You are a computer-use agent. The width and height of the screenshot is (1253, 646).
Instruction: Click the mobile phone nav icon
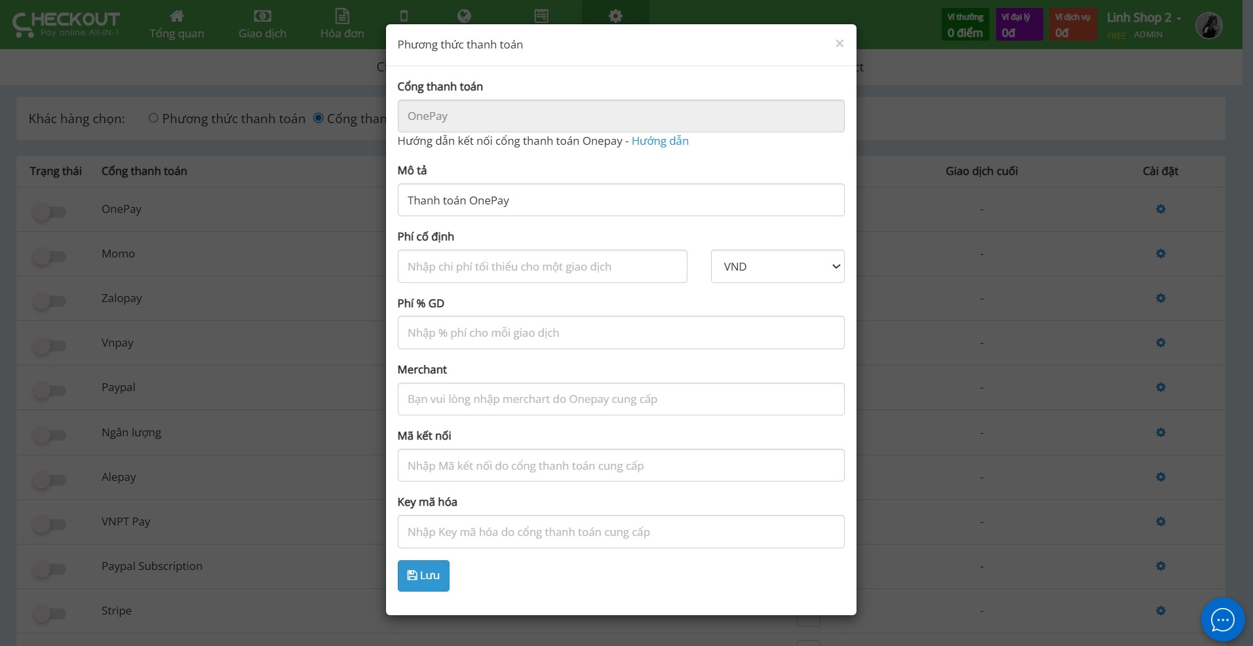point(404,16)
